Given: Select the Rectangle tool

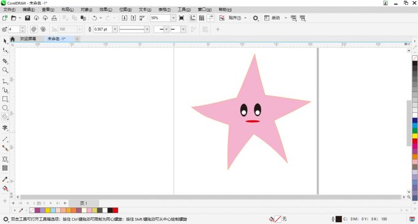Looking at the screenshot, I should click(x=5, y=99).
